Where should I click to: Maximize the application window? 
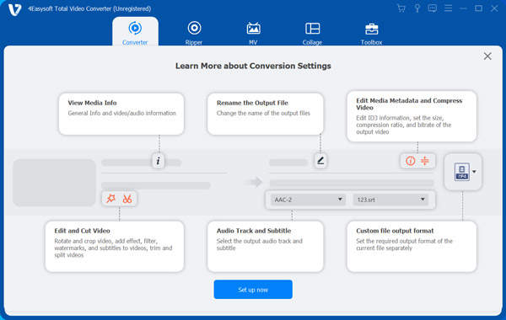tap(478, 8)
